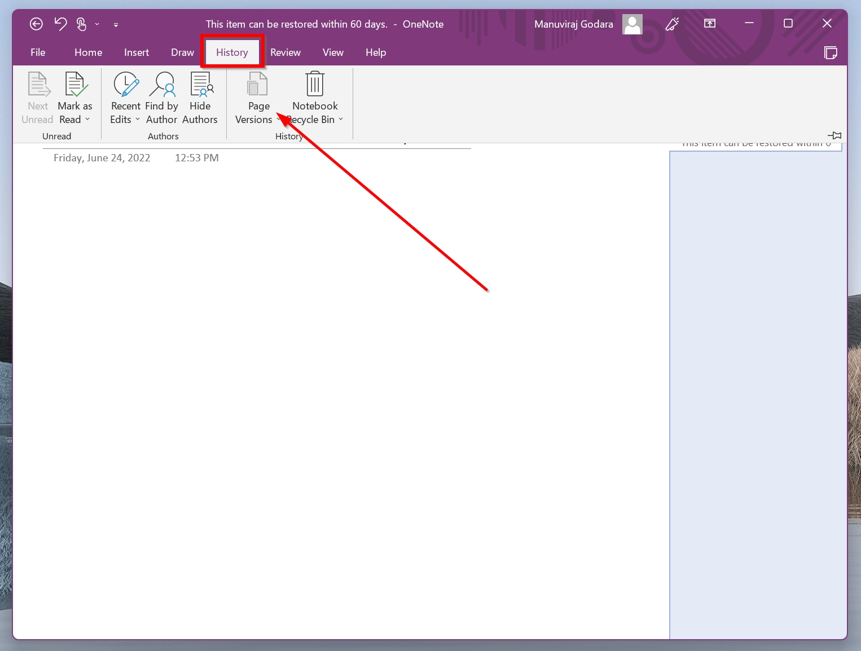The height and width of the screenshot is (651, 861).
Task: Click the Back navigation arrow
Action: (x=36, y=24)
